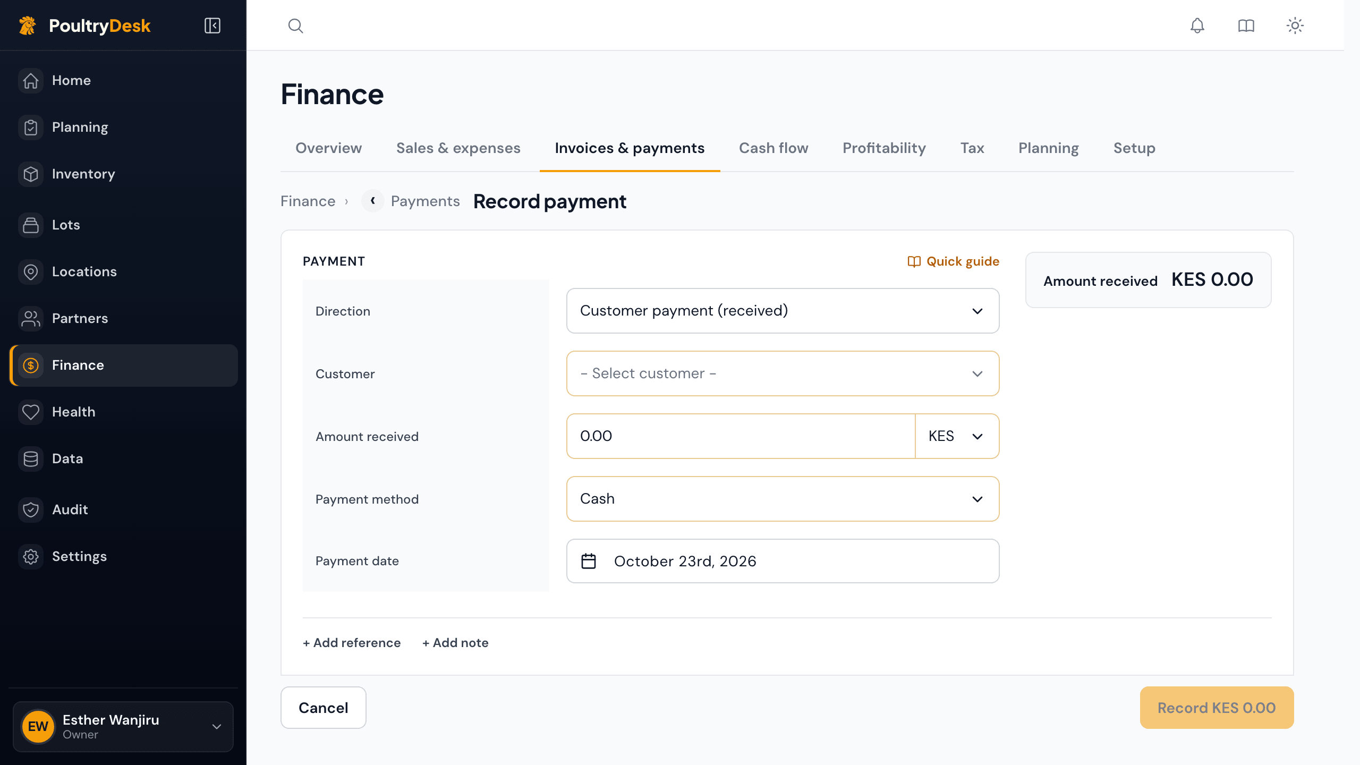Click the Health heart icon
This screenshot has width=1360, height=765.
31,412
